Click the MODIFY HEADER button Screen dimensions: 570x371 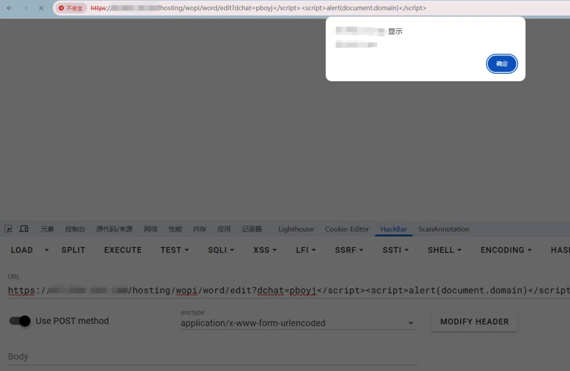474,321
